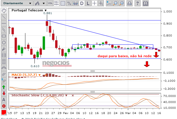Click the splitter handle above MACD panel
Viewport: 177px width, 119px height.
93,71
